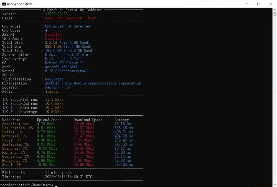
Task: Click Dallas latency 408.71 ms
Action: pos(124,132)
